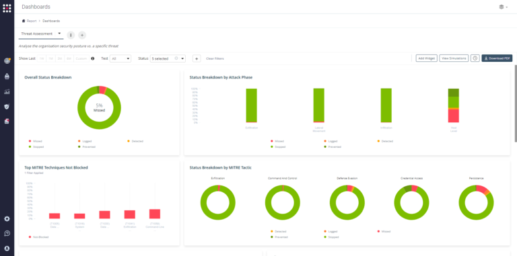Screen dimensions: 517x256
Task: Select the Custom time range option
Action: click(81, 58)
